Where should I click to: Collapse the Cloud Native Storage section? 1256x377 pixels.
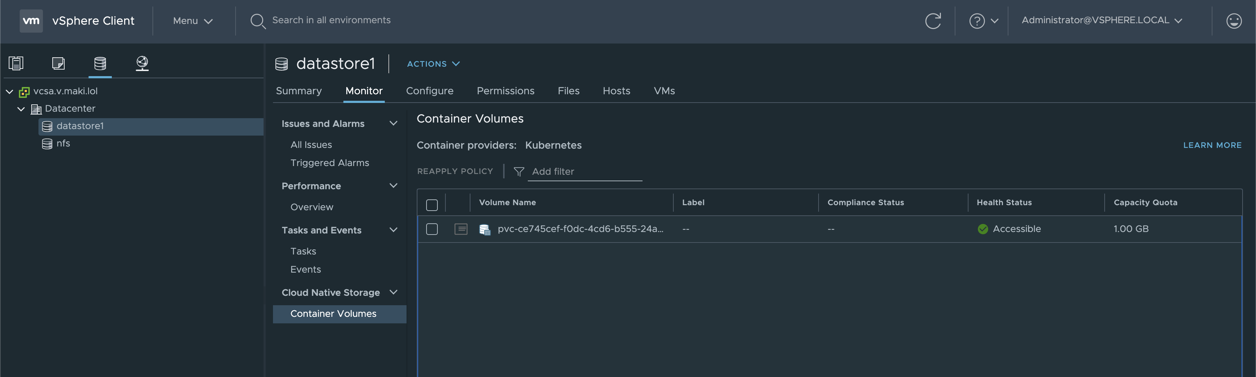(393, 292)
